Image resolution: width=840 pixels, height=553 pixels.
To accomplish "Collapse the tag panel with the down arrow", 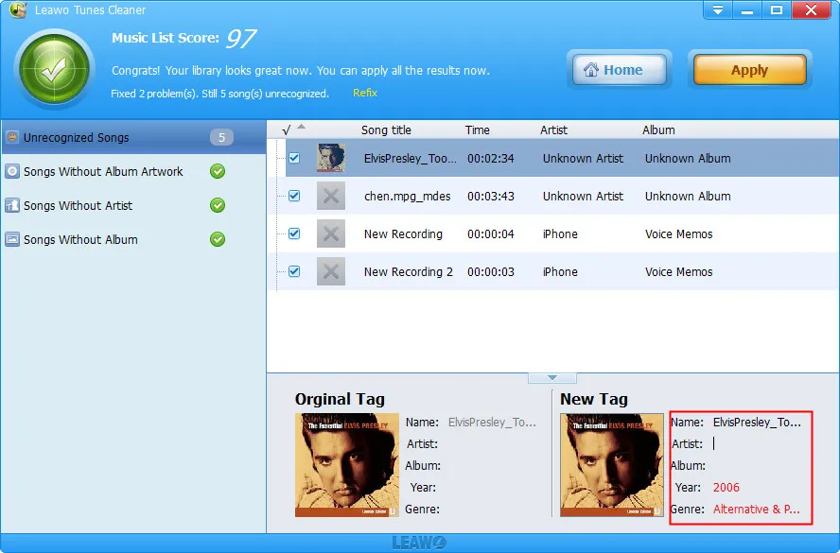I will point(552,378).
